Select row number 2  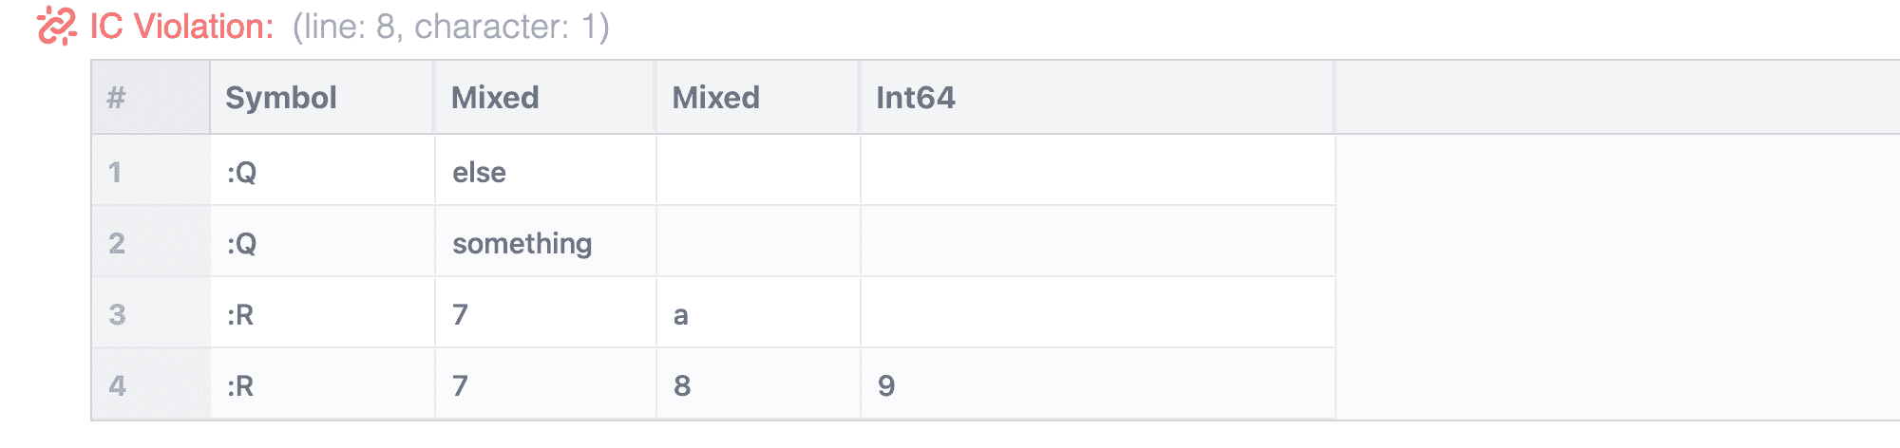pos(116,243)
